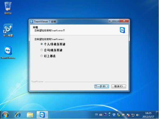Minimize the TeamViewer 7 安装 window

111,21
